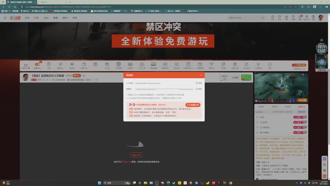Image resolution: width=330 pixels, height=186 pixels.
Task: Open the 鱼吧 navigation item
Action: [x=75, y=18]
